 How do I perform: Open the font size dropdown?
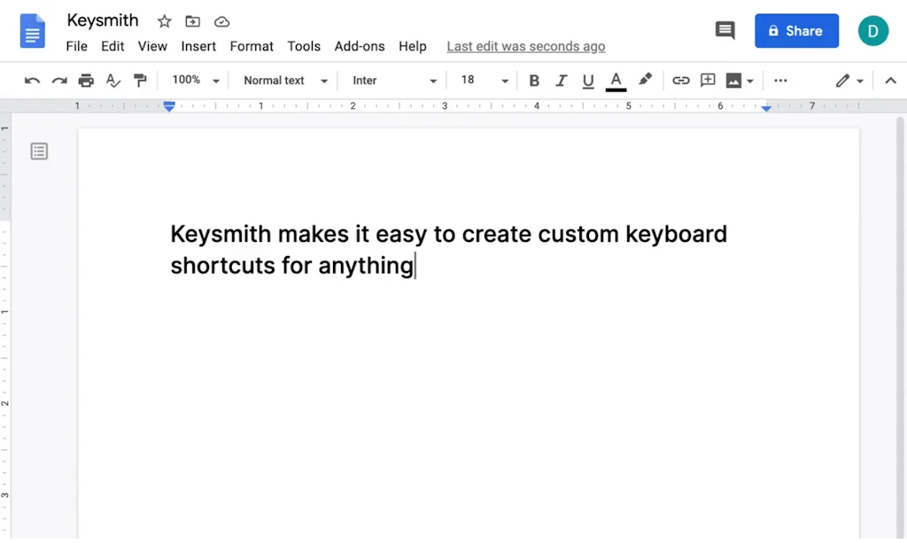(x=483, y=80)
